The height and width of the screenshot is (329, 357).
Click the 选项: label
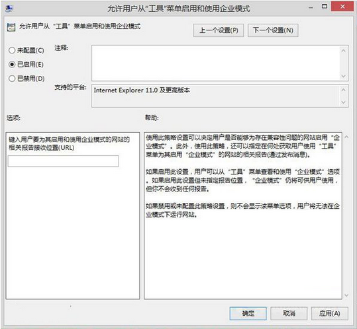click(13, 118)
